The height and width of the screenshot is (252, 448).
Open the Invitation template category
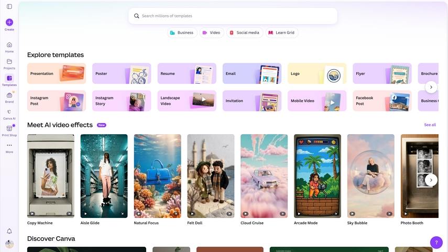pos(252,101)
